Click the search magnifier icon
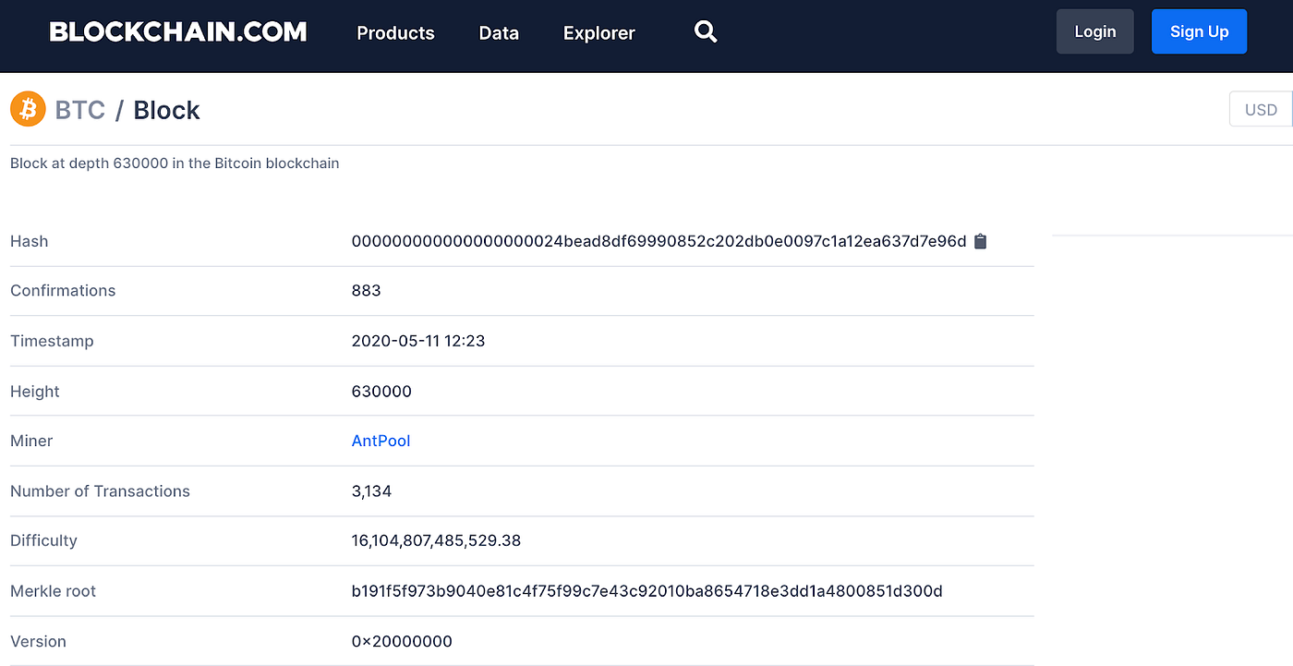 click(706, 32)
